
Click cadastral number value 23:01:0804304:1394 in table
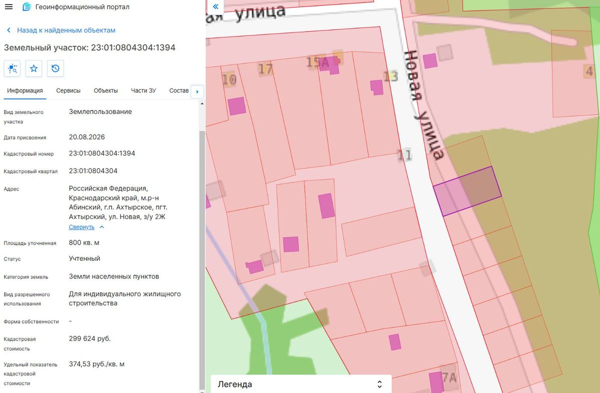coord(102,153)
